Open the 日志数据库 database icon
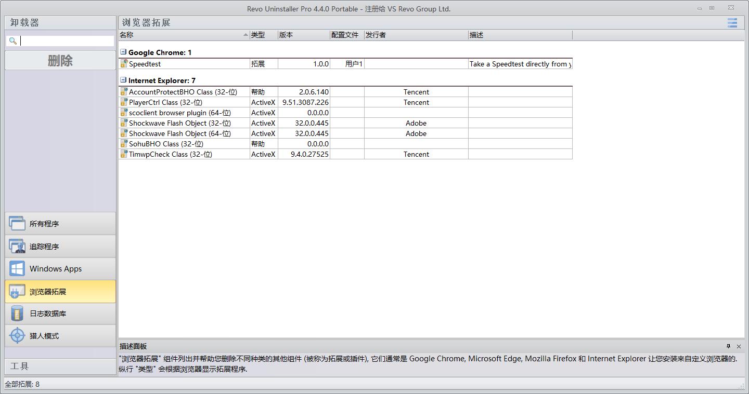 point(17,314)
